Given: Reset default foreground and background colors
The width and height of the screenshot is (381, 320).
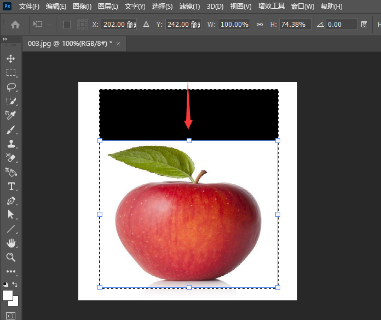Looking at the screenshot, I should tap(5, 284).
